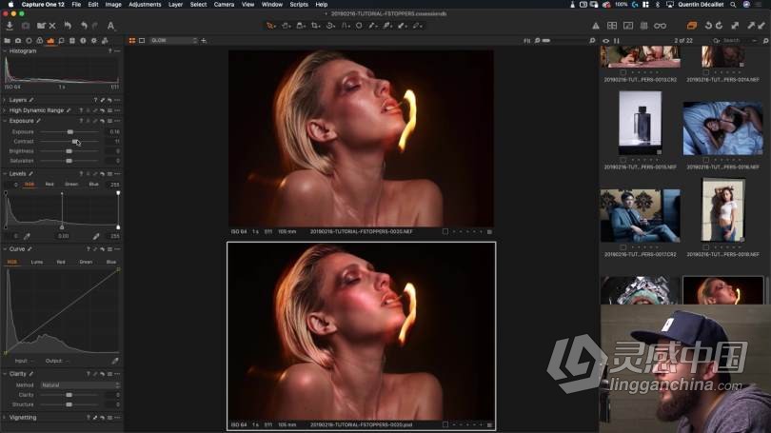Click the Capture camera icon in top toolbar
The height and width of the screenshot is (433, 771).
click(x=26, y=26)
